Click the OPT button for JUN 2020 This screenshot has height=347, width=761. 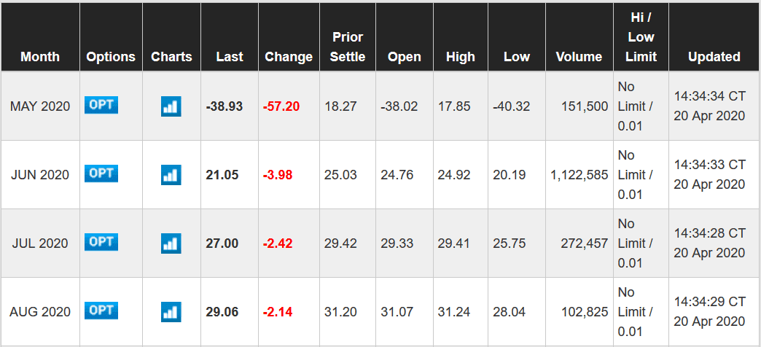coord(101,173)
